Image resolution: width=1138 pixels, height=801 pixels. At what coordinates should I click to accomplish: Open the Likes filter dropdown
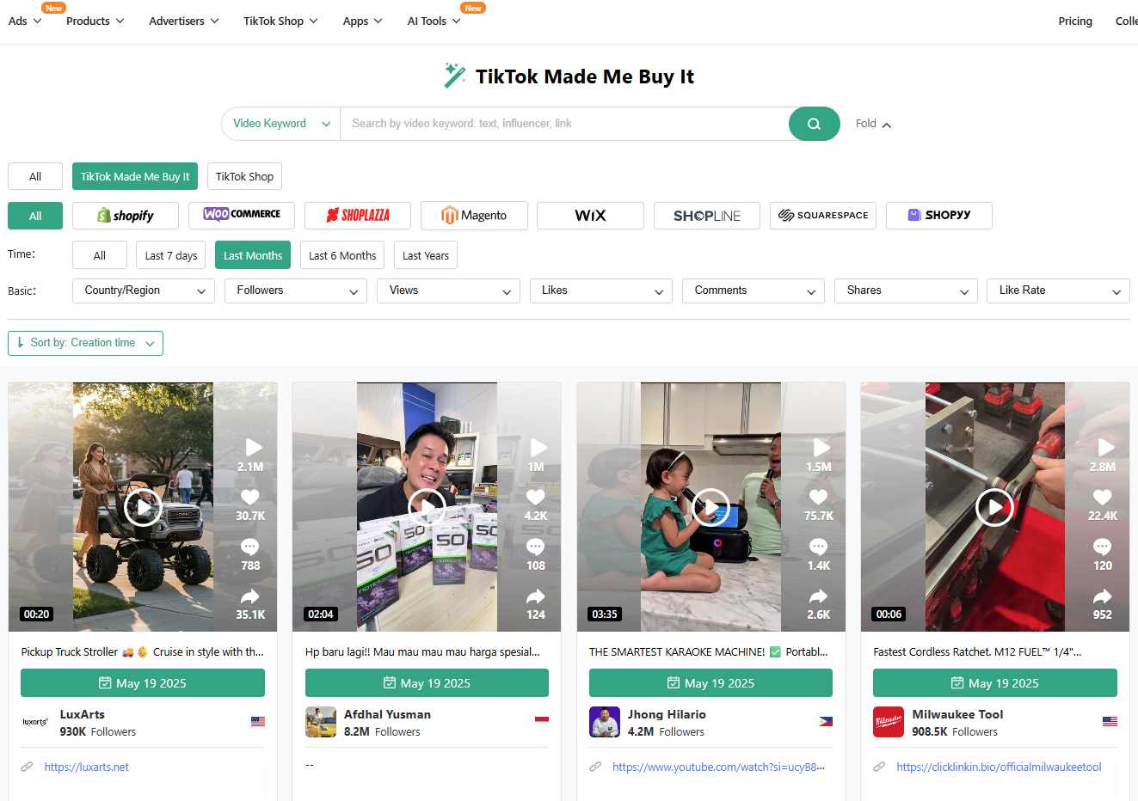coord(601,290)
